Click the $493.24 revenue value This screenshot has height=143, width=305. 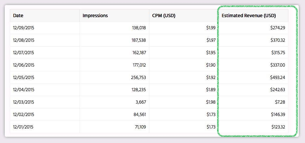pyautogui.click(x=277, y=78)
